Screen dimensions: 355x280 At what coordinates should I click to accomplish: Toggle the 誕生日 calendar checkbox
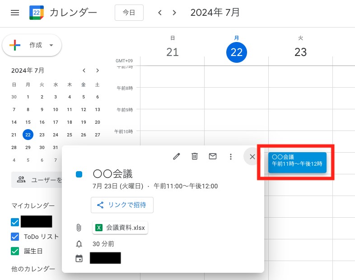click(15, 251)
